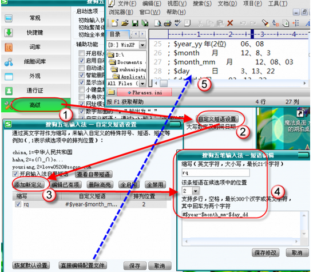Click the Paste clipboard icon in editor toolbar

(220, 23)
